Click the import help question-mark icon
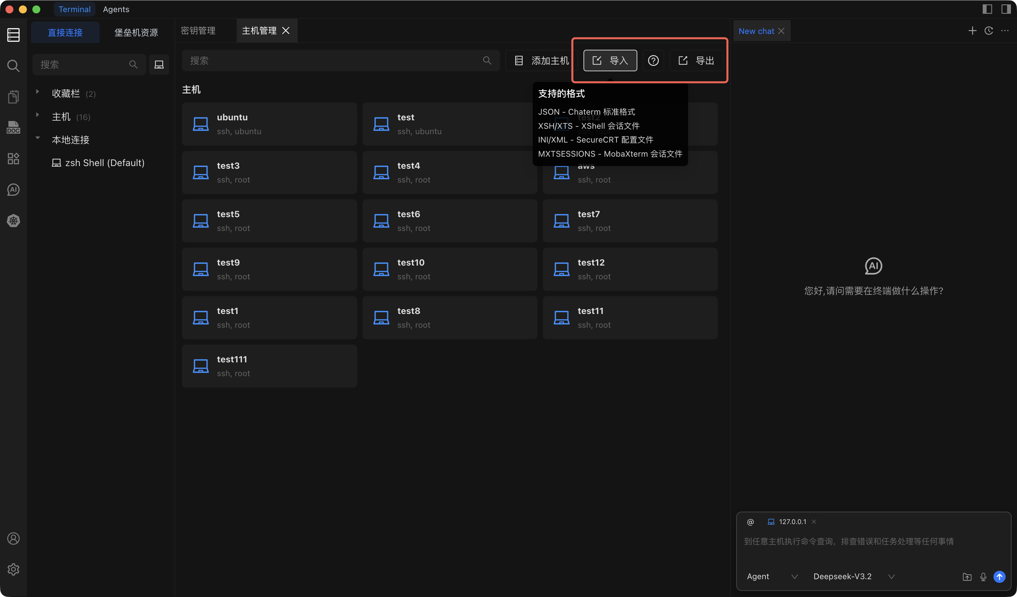Screen dimensions: 1017x597 [653, 61]
